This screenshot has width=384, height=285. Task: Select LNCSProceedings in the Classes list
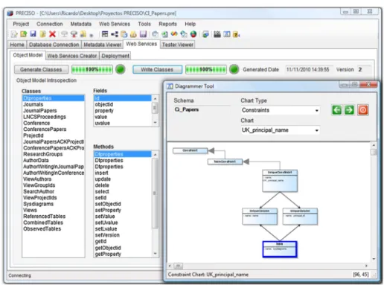click(x=53, y=117)
